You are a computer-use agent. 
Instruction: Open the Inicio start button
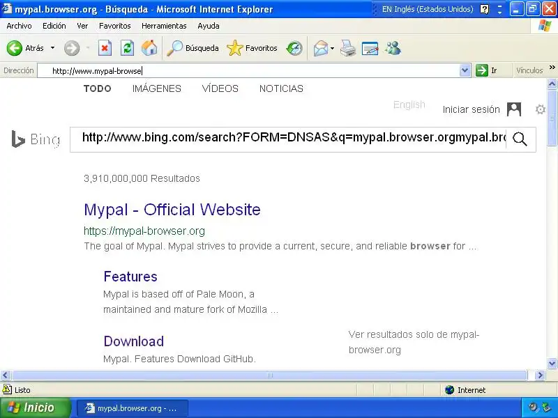[x=36, y=408]
